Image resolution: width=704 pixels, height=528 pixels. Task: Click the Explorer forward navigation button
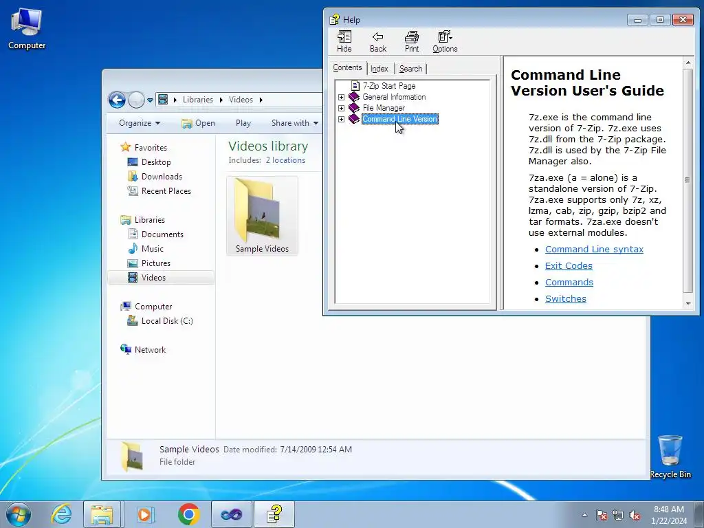click(x=136, y=100)
